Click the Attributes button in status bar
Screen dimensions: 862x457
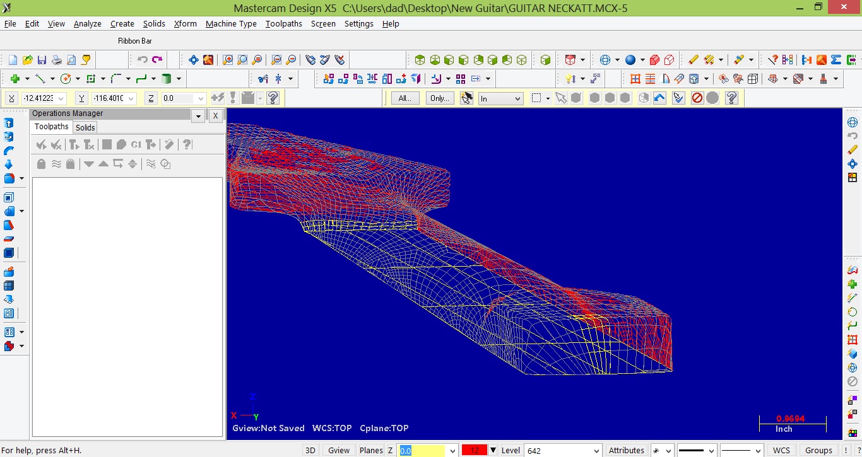[626, 450]
